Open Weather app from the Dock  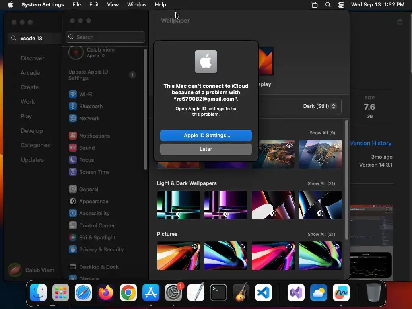(319, 293)
